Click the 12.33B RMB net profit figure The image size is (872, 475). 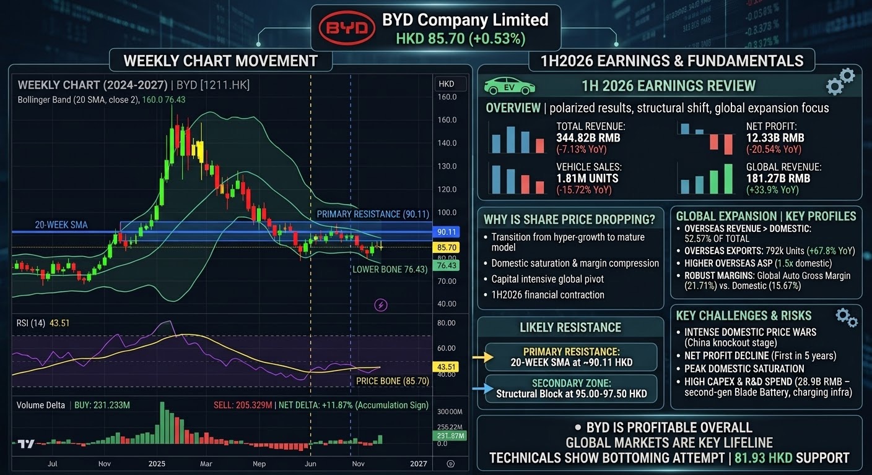(775, 138)
